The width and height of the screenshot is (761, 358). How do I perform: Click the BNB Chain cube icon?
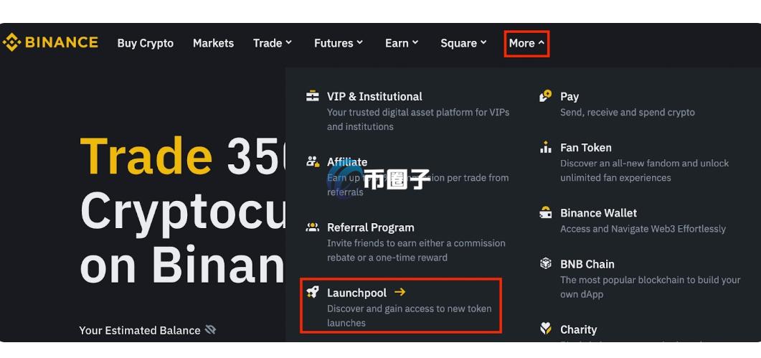tap(546, 264)
